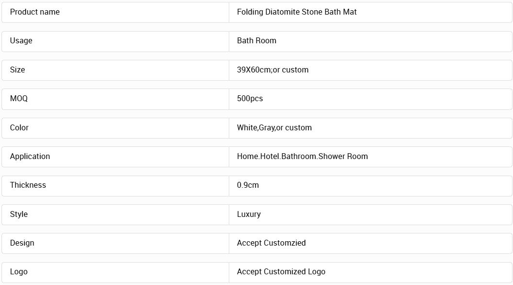Select the "Home.Hotel.Bathroom.Shower Room" value
This screenshot has height=285, width=513.
302,157
